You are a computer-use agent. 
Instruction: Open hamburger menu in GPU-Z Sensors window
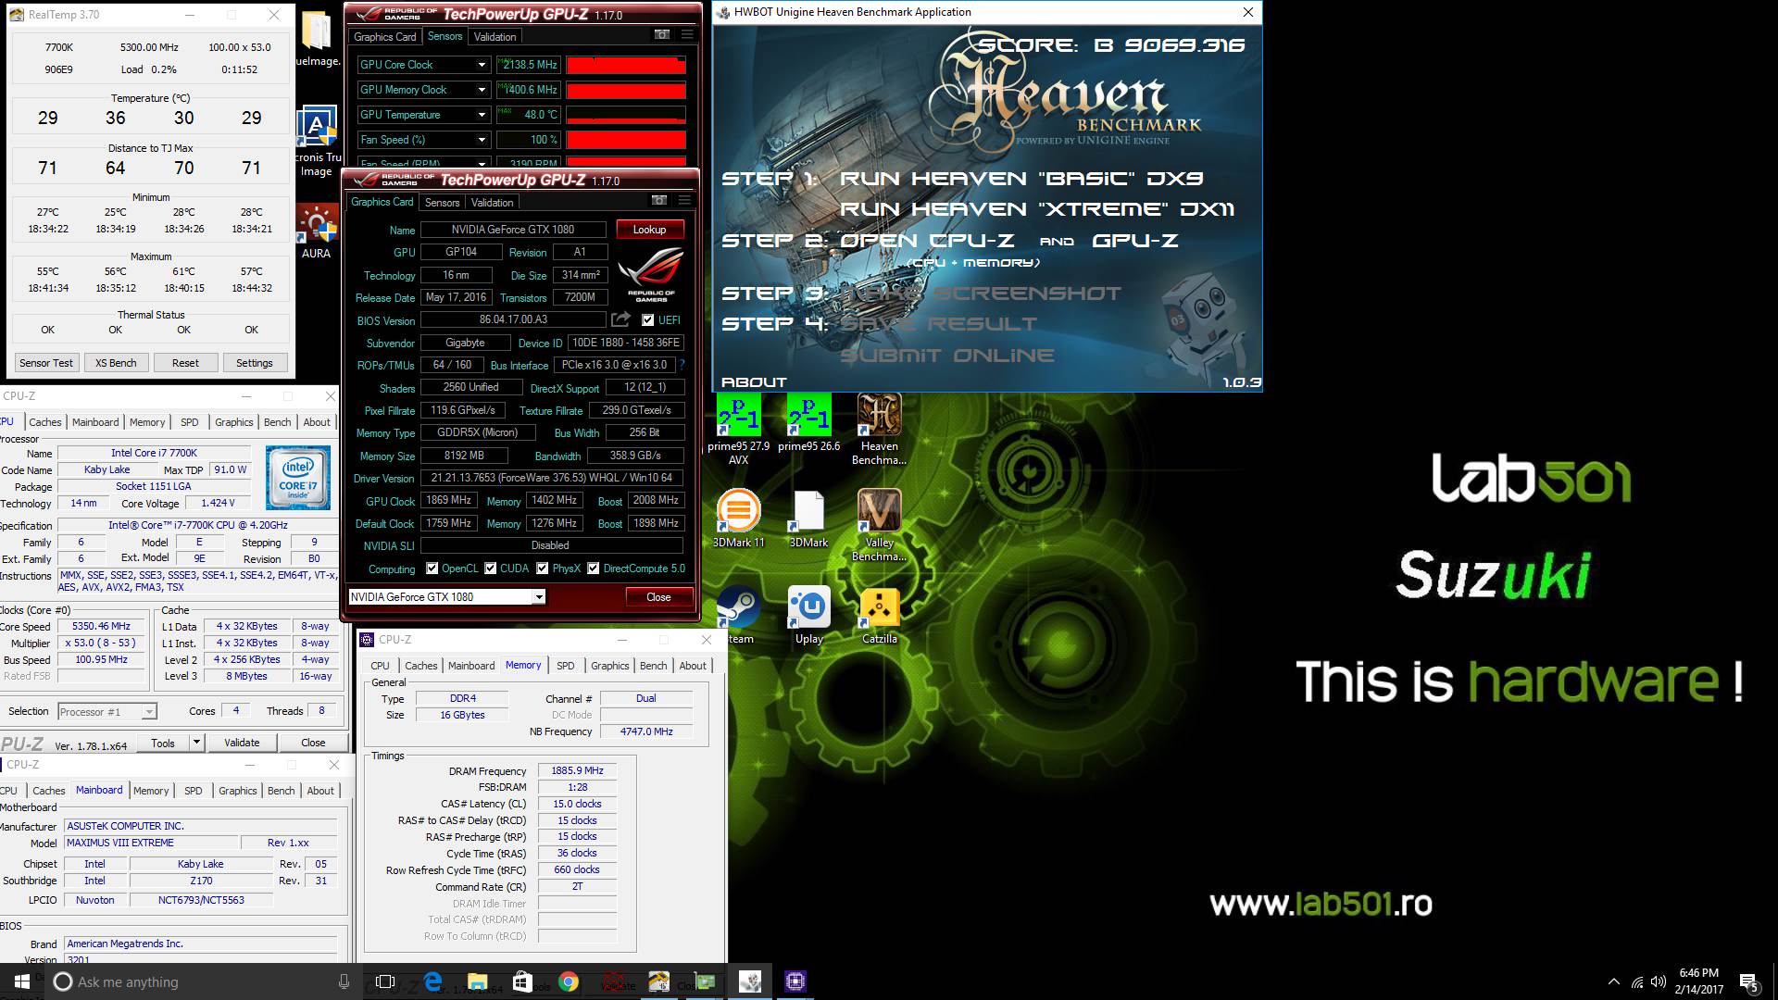687,35
